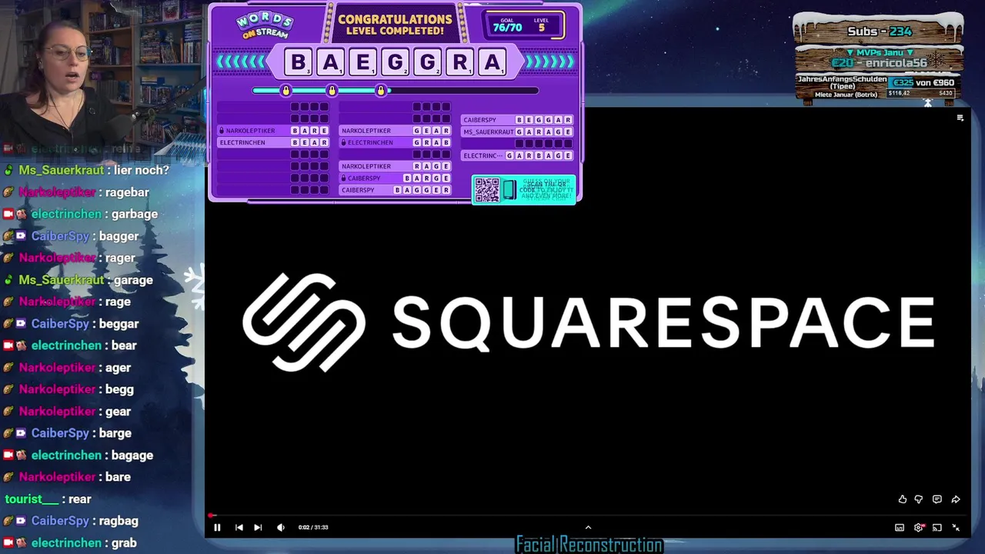Click the Congratulations Level Completed banner

395,25
